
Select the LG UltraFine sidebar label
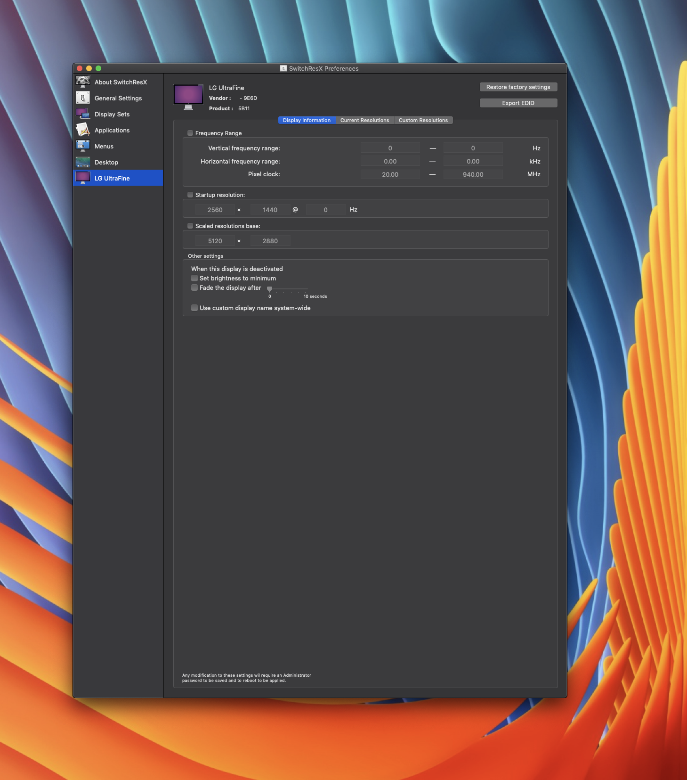pos(112,178)
